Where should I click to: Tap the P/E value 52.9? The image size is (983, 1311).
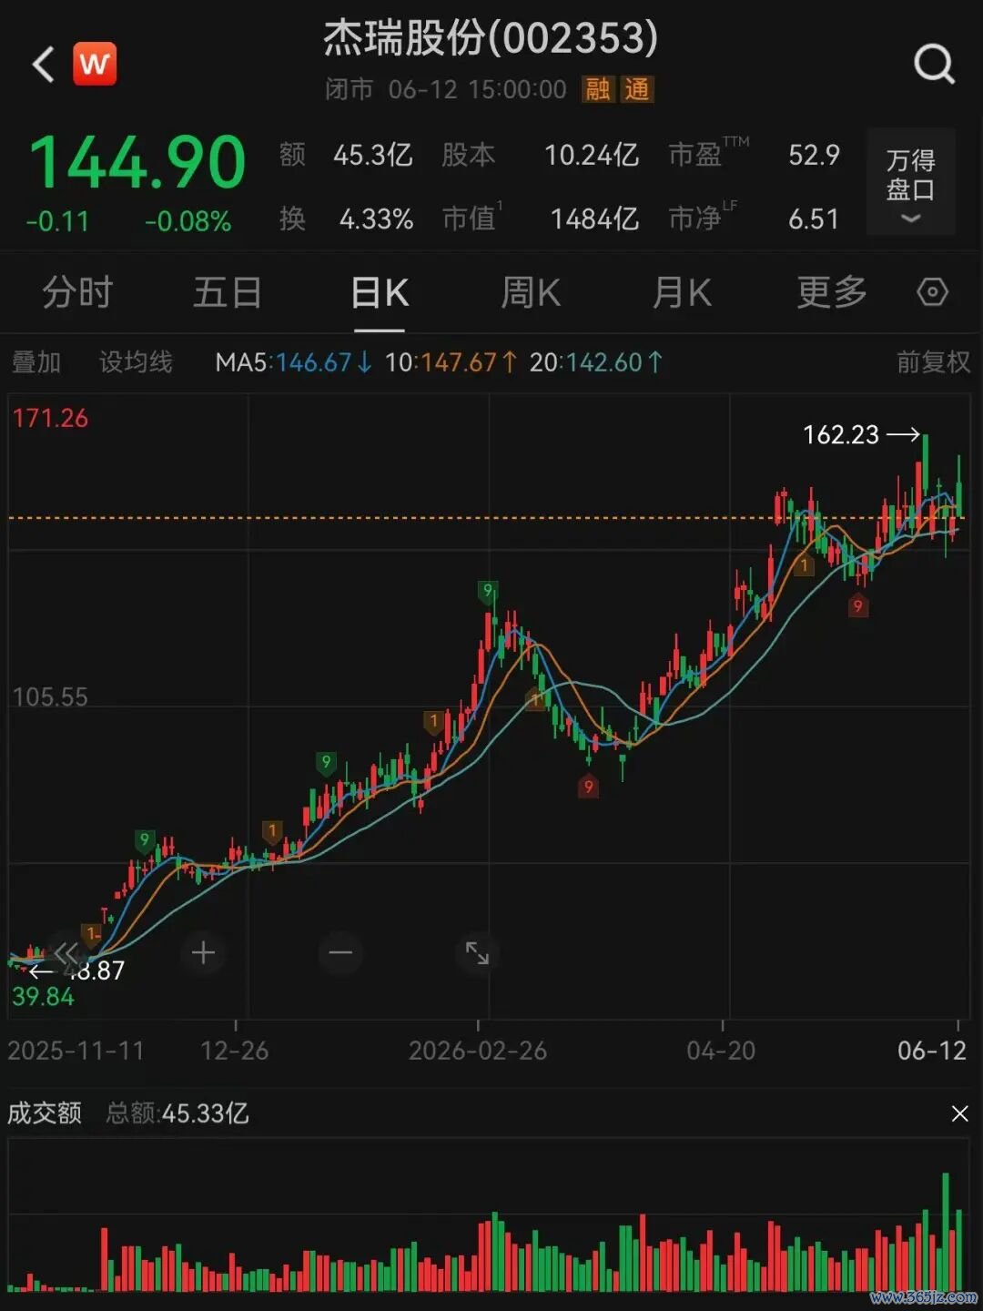tap(815, 155)
